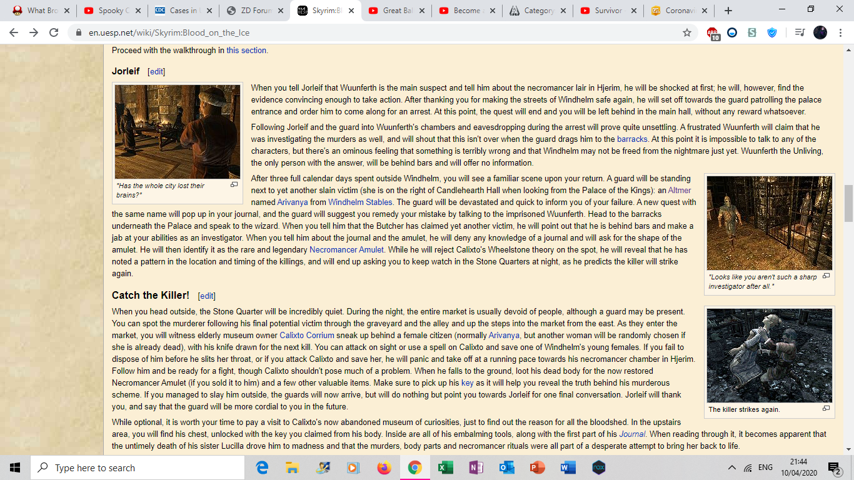Open File Explorer from the taskbar
Viewport: 854px width, 480px height.
(x=292, y=467)
